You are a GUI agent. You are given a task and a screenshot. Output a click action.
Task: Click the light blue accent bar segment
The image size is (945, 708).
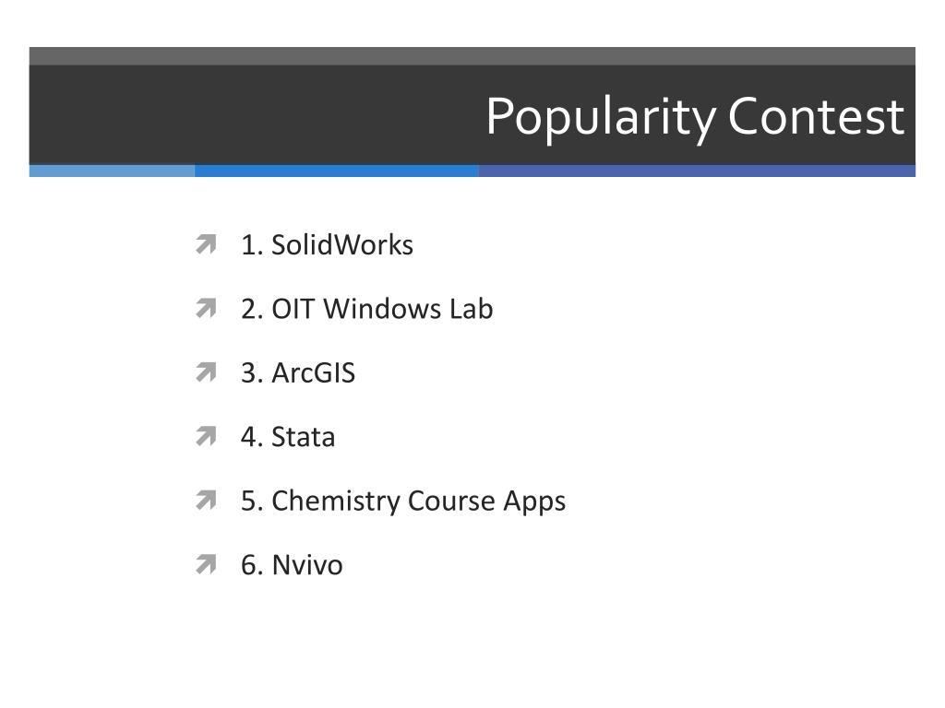point(112,171)
